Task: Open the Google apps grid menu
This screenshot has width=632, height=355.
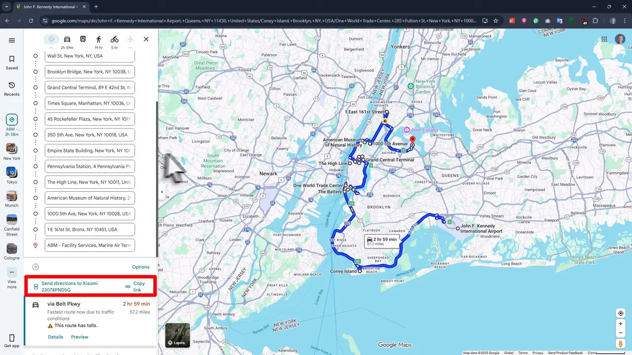Action: 604,38
